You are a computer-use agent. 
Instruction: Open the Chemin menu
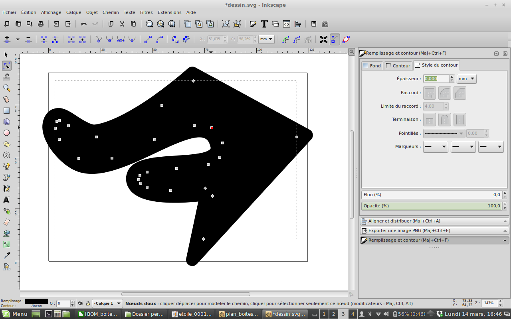point(111,12)
